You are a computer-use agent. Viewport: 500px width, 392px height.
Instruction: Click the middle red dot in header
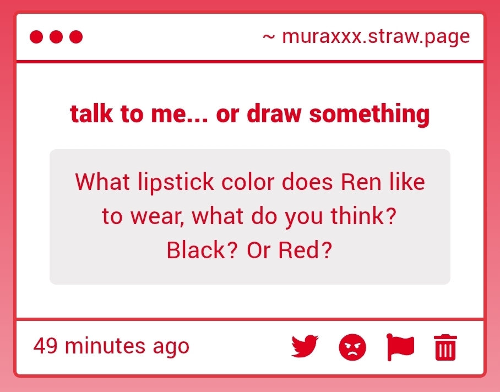[56, 37]
